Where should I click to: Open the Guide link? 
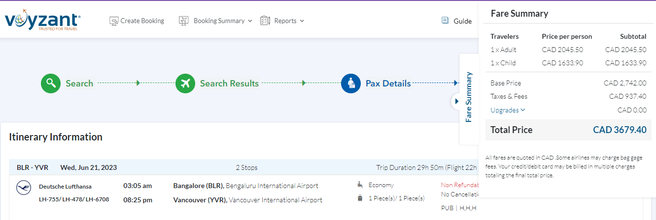[462, 21]
